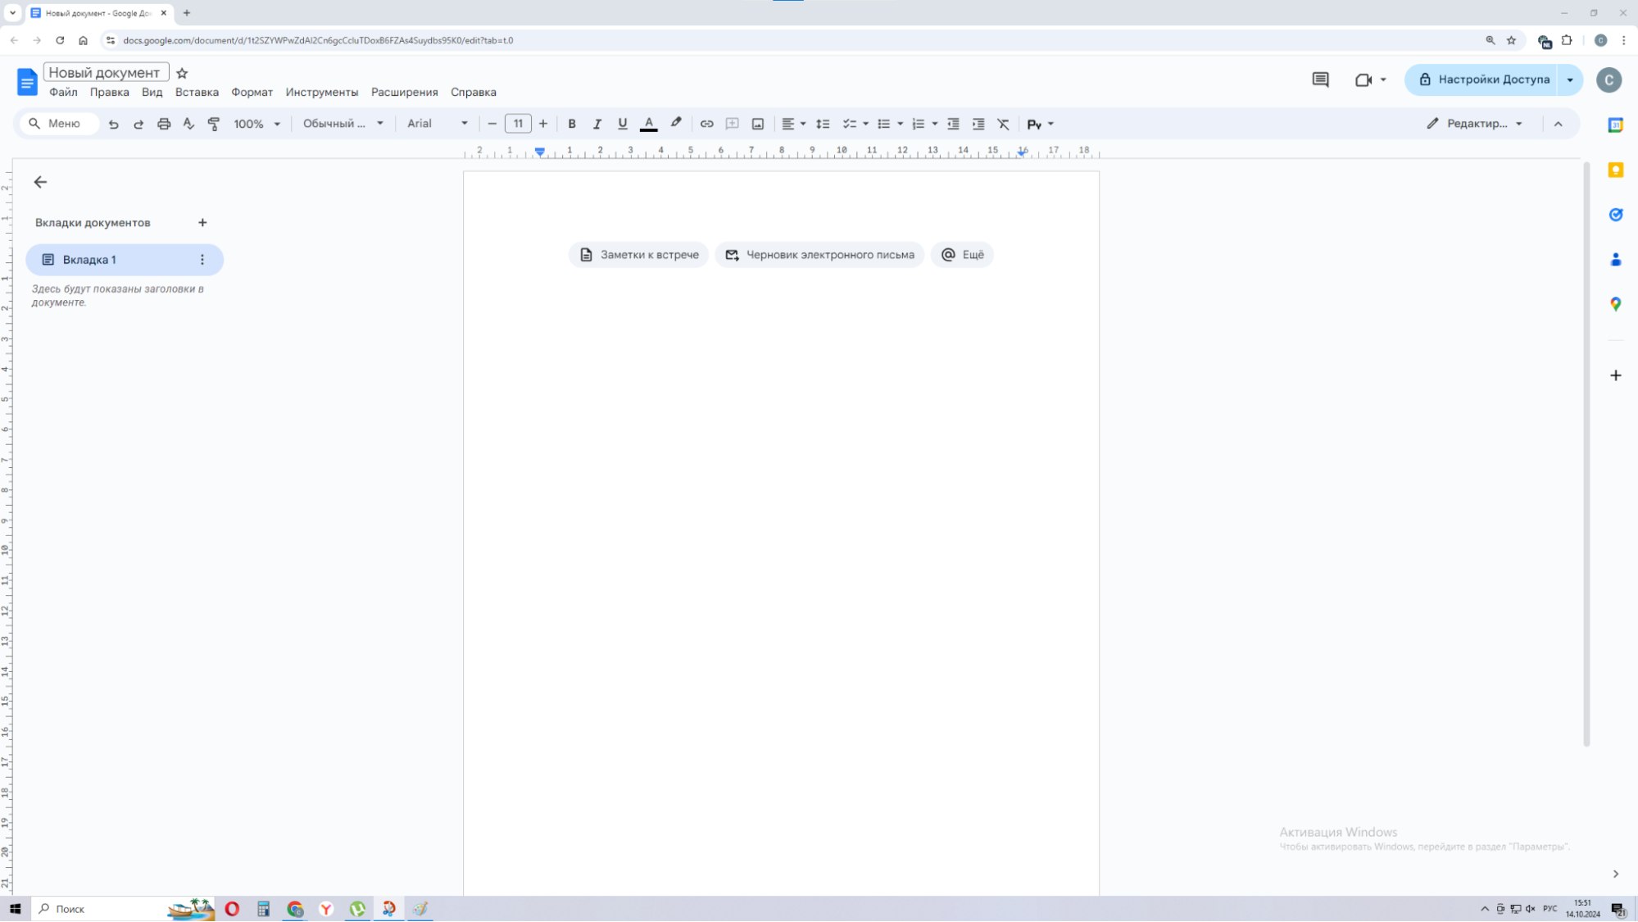This screenshot has height=922, width=1638.
Task: Expand paragraph style Обычный dropdown
Action: click(343, 124)
